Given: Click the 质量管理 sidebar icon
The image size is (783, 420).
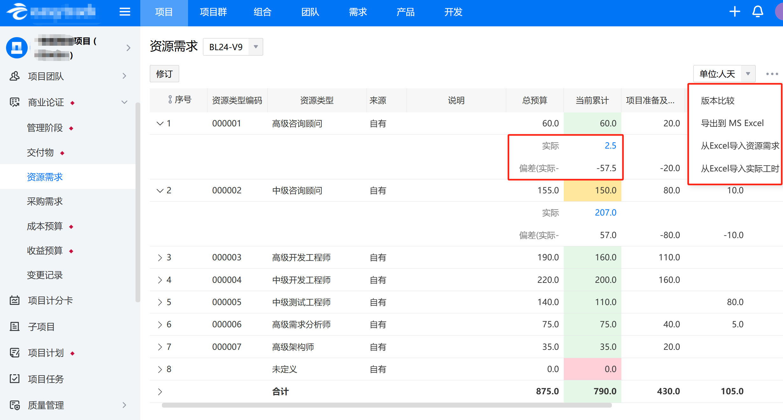Looking at the screenshot, I should tap(15, 405).
